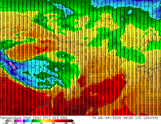The width and height of the screenshot is (161, 124).
Task: Click the '12' legend value
Action: coord(41,123)
